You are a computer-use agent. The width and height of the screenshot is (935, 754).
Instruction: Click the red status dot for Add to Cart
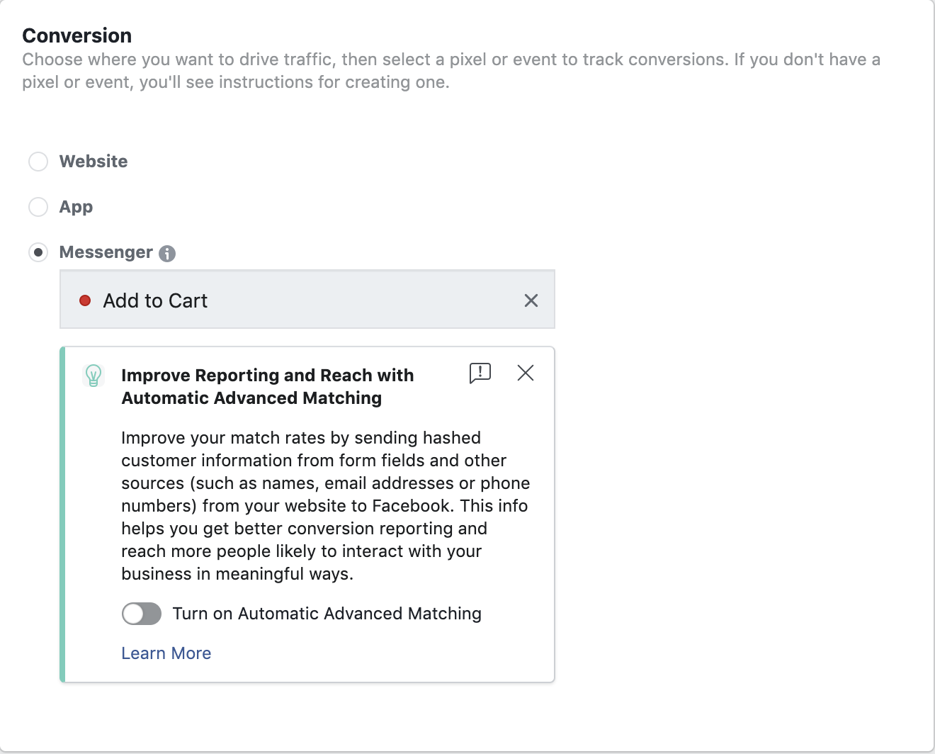(x=85, y=300)
